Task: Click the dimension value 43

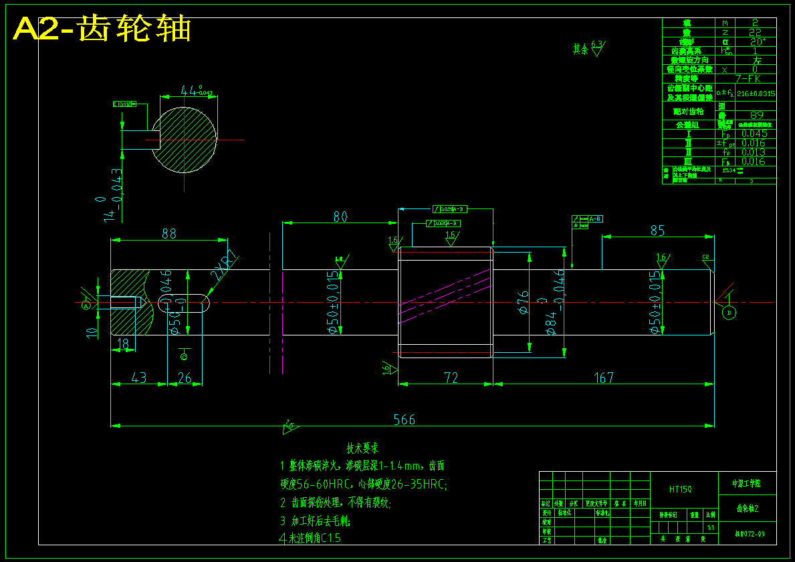Action: click(139, 378)
